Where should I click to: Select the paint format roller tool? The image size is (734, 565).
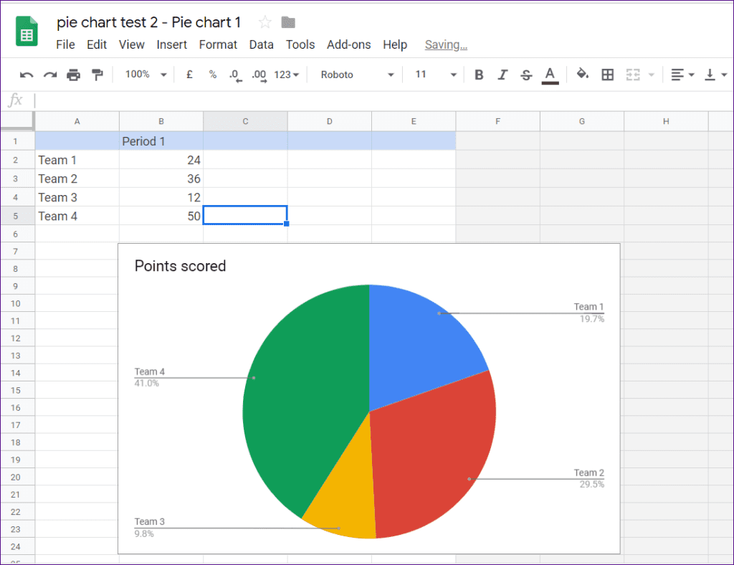coord(97,75)
